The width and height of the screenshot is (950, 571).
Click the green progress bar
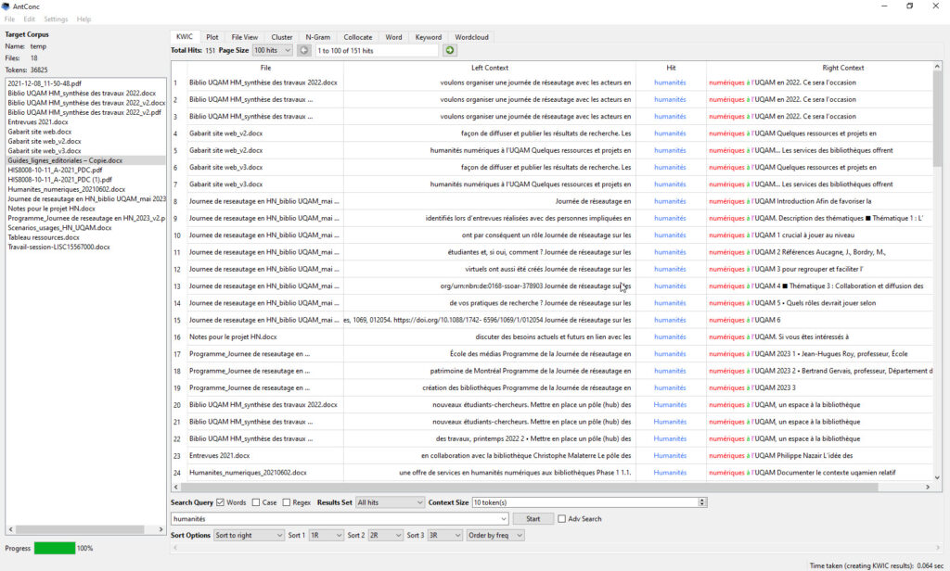click(x=55, y=548)
